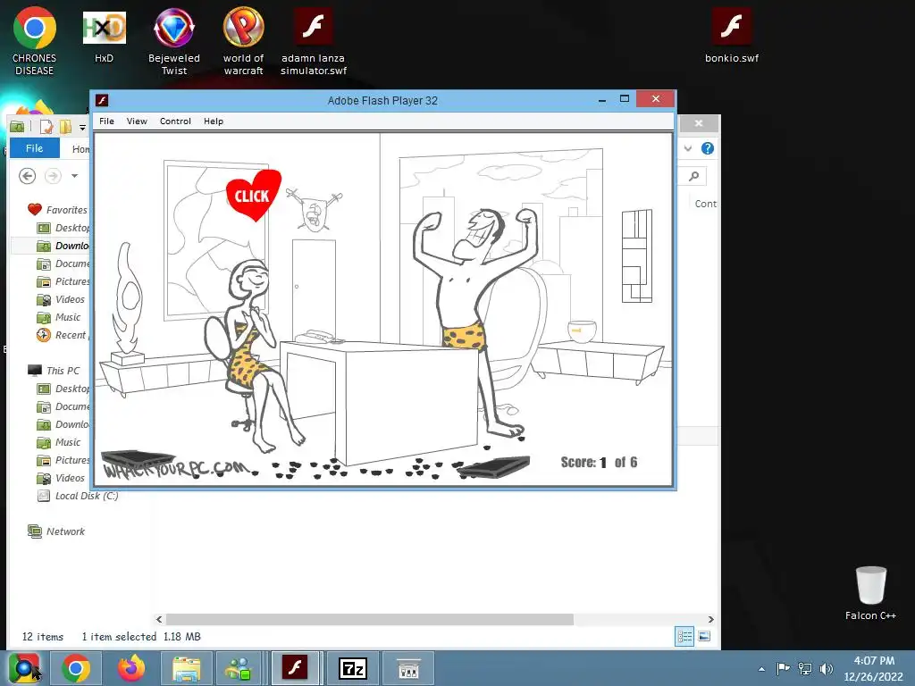Open Chrome from the taskbar

click(x=76, y=668)
